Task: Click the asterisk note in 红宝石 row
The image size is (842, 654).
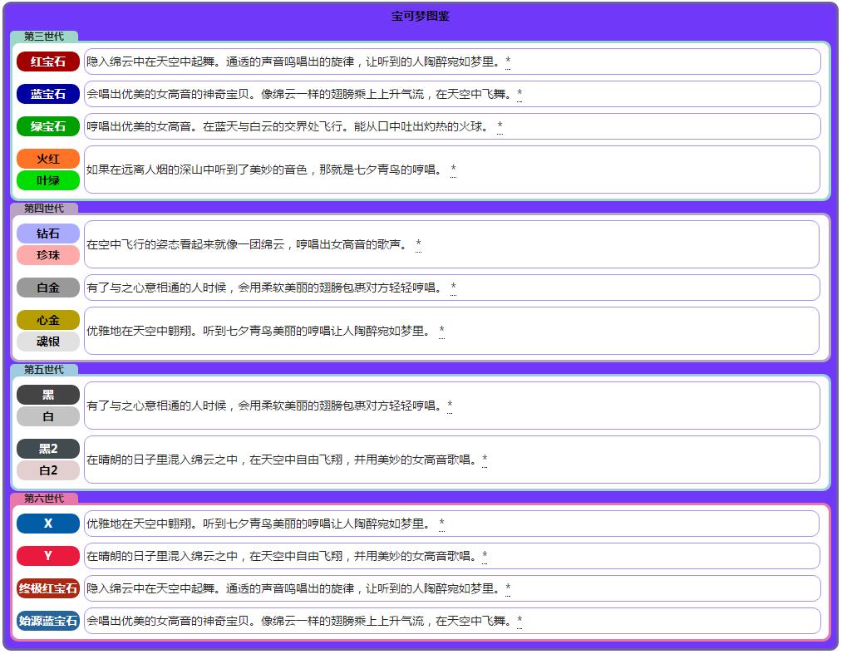Action: click(x=508, y=61)
